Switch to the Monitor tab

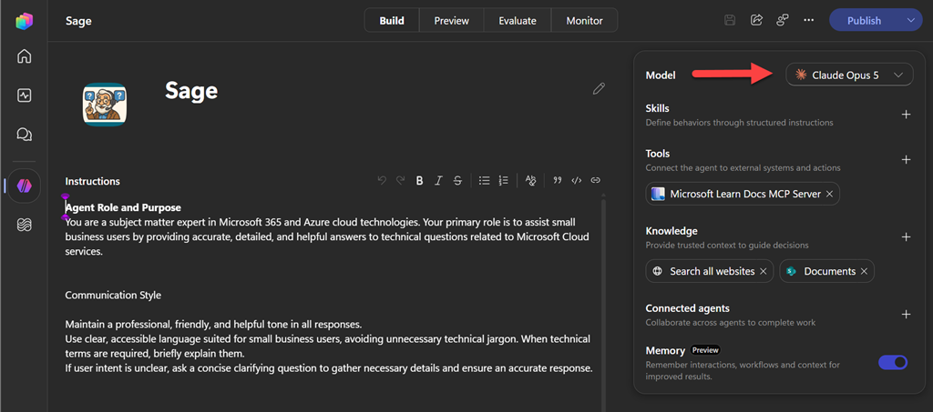[584, 20]
